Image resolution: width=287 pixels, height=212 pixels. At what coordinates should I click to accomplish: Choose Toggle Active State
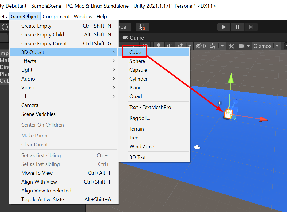tap(63, 199)
